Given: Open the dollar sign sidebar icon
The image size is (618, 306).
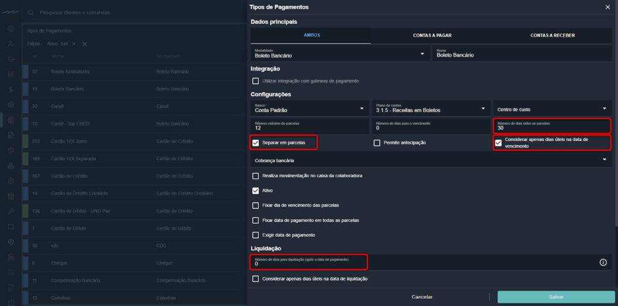Looking at the screenshot, I should pyautogui.click(x=10, y=90).
